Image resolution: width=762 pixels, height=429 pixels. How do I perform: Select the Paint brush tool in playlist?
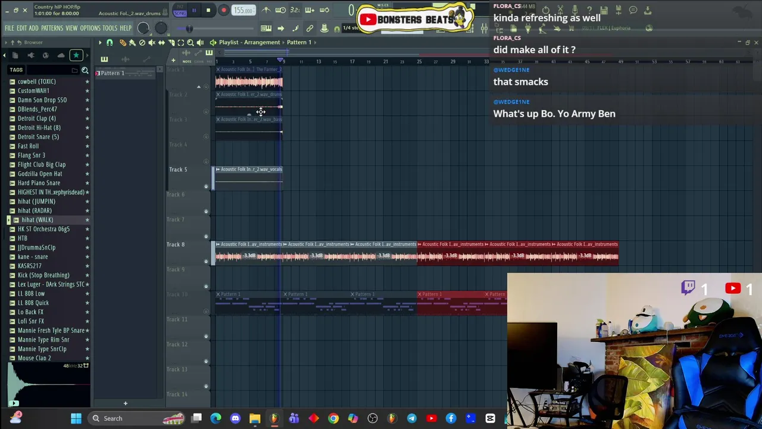pos(132,42)
